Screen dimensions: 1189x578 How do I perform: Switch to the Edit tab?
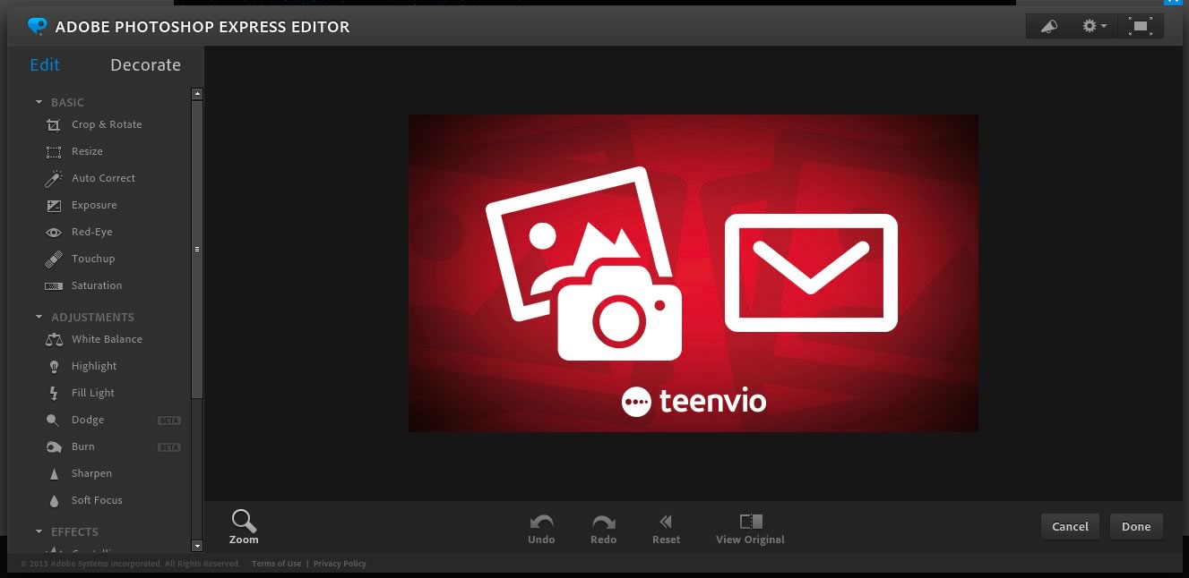(45, 65)
